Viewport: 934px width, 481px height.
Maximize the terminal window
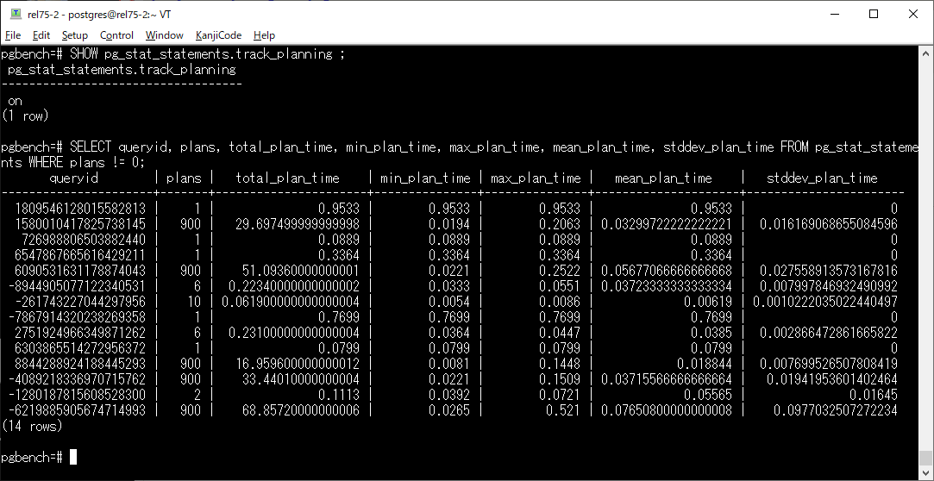(874, 15)
